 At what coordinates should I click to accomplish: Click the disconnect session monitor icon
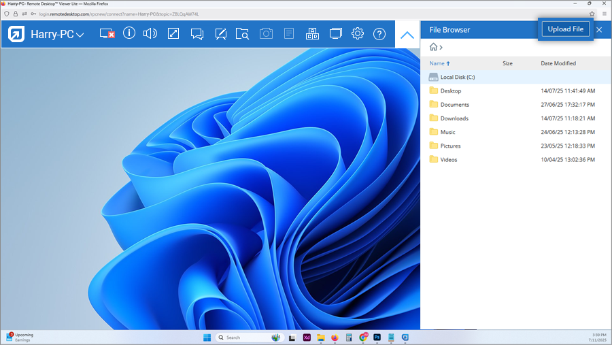click(x=107, y=34)
